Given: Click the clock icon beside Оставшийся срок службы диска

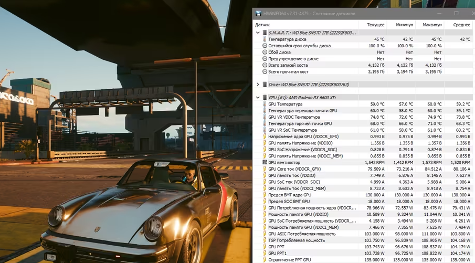Looking at the screenshot, I should point(265,46).
